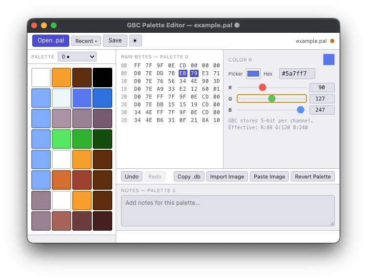Viewport: 367px width, 279px height.
Task: Click the greyed-out Redo button
Action: [x=155, y=177]
